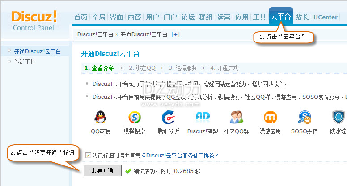Viewport: 347px width, 186px height.
Task: Click the 漫游应用 icon
Action: (x=270, y=117)
